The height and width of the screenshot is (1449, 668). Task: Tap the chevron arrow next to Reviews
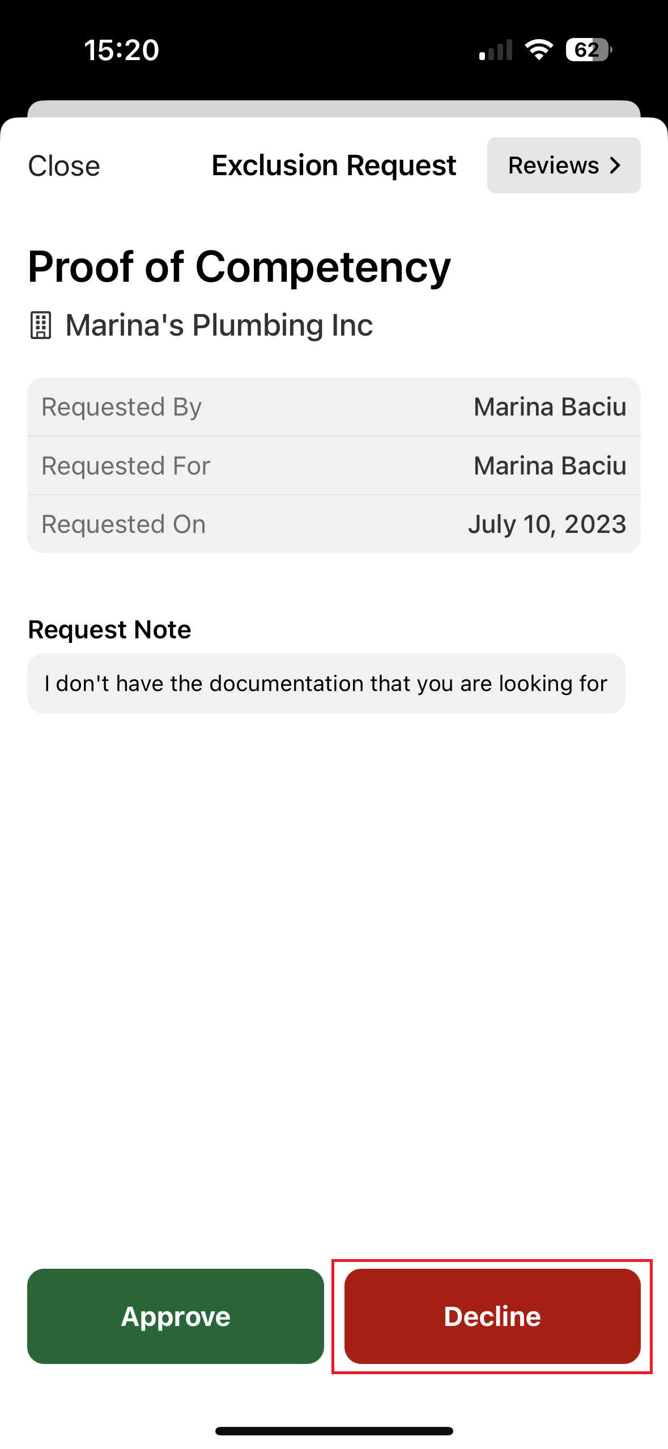(615, 166)
